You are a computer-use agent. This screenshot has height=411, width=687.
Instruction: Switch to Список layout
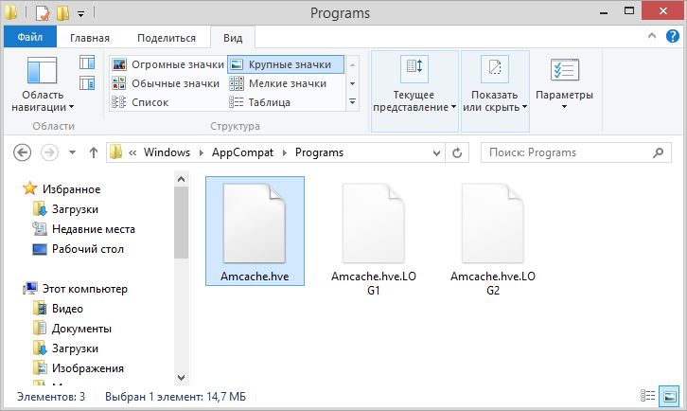(140, 102)
